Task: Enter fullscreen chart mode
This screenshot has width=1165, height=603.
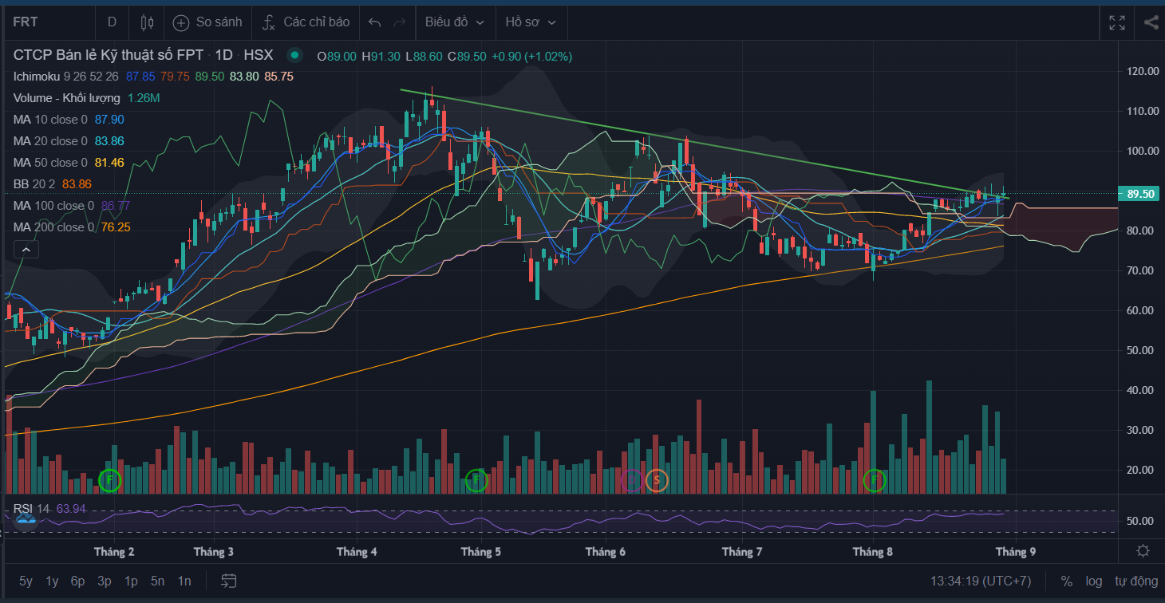Action: click(1117, 22)
